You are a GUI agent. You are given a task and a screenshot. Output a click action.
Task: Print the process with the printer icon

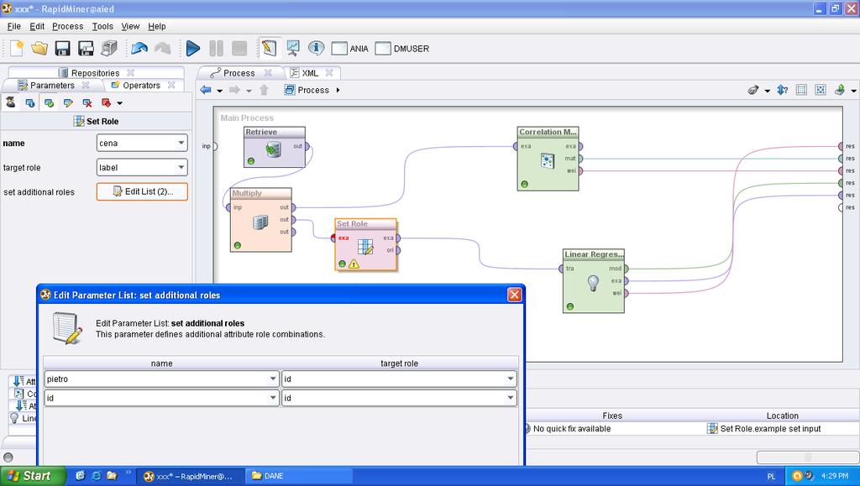pos(109,48)
